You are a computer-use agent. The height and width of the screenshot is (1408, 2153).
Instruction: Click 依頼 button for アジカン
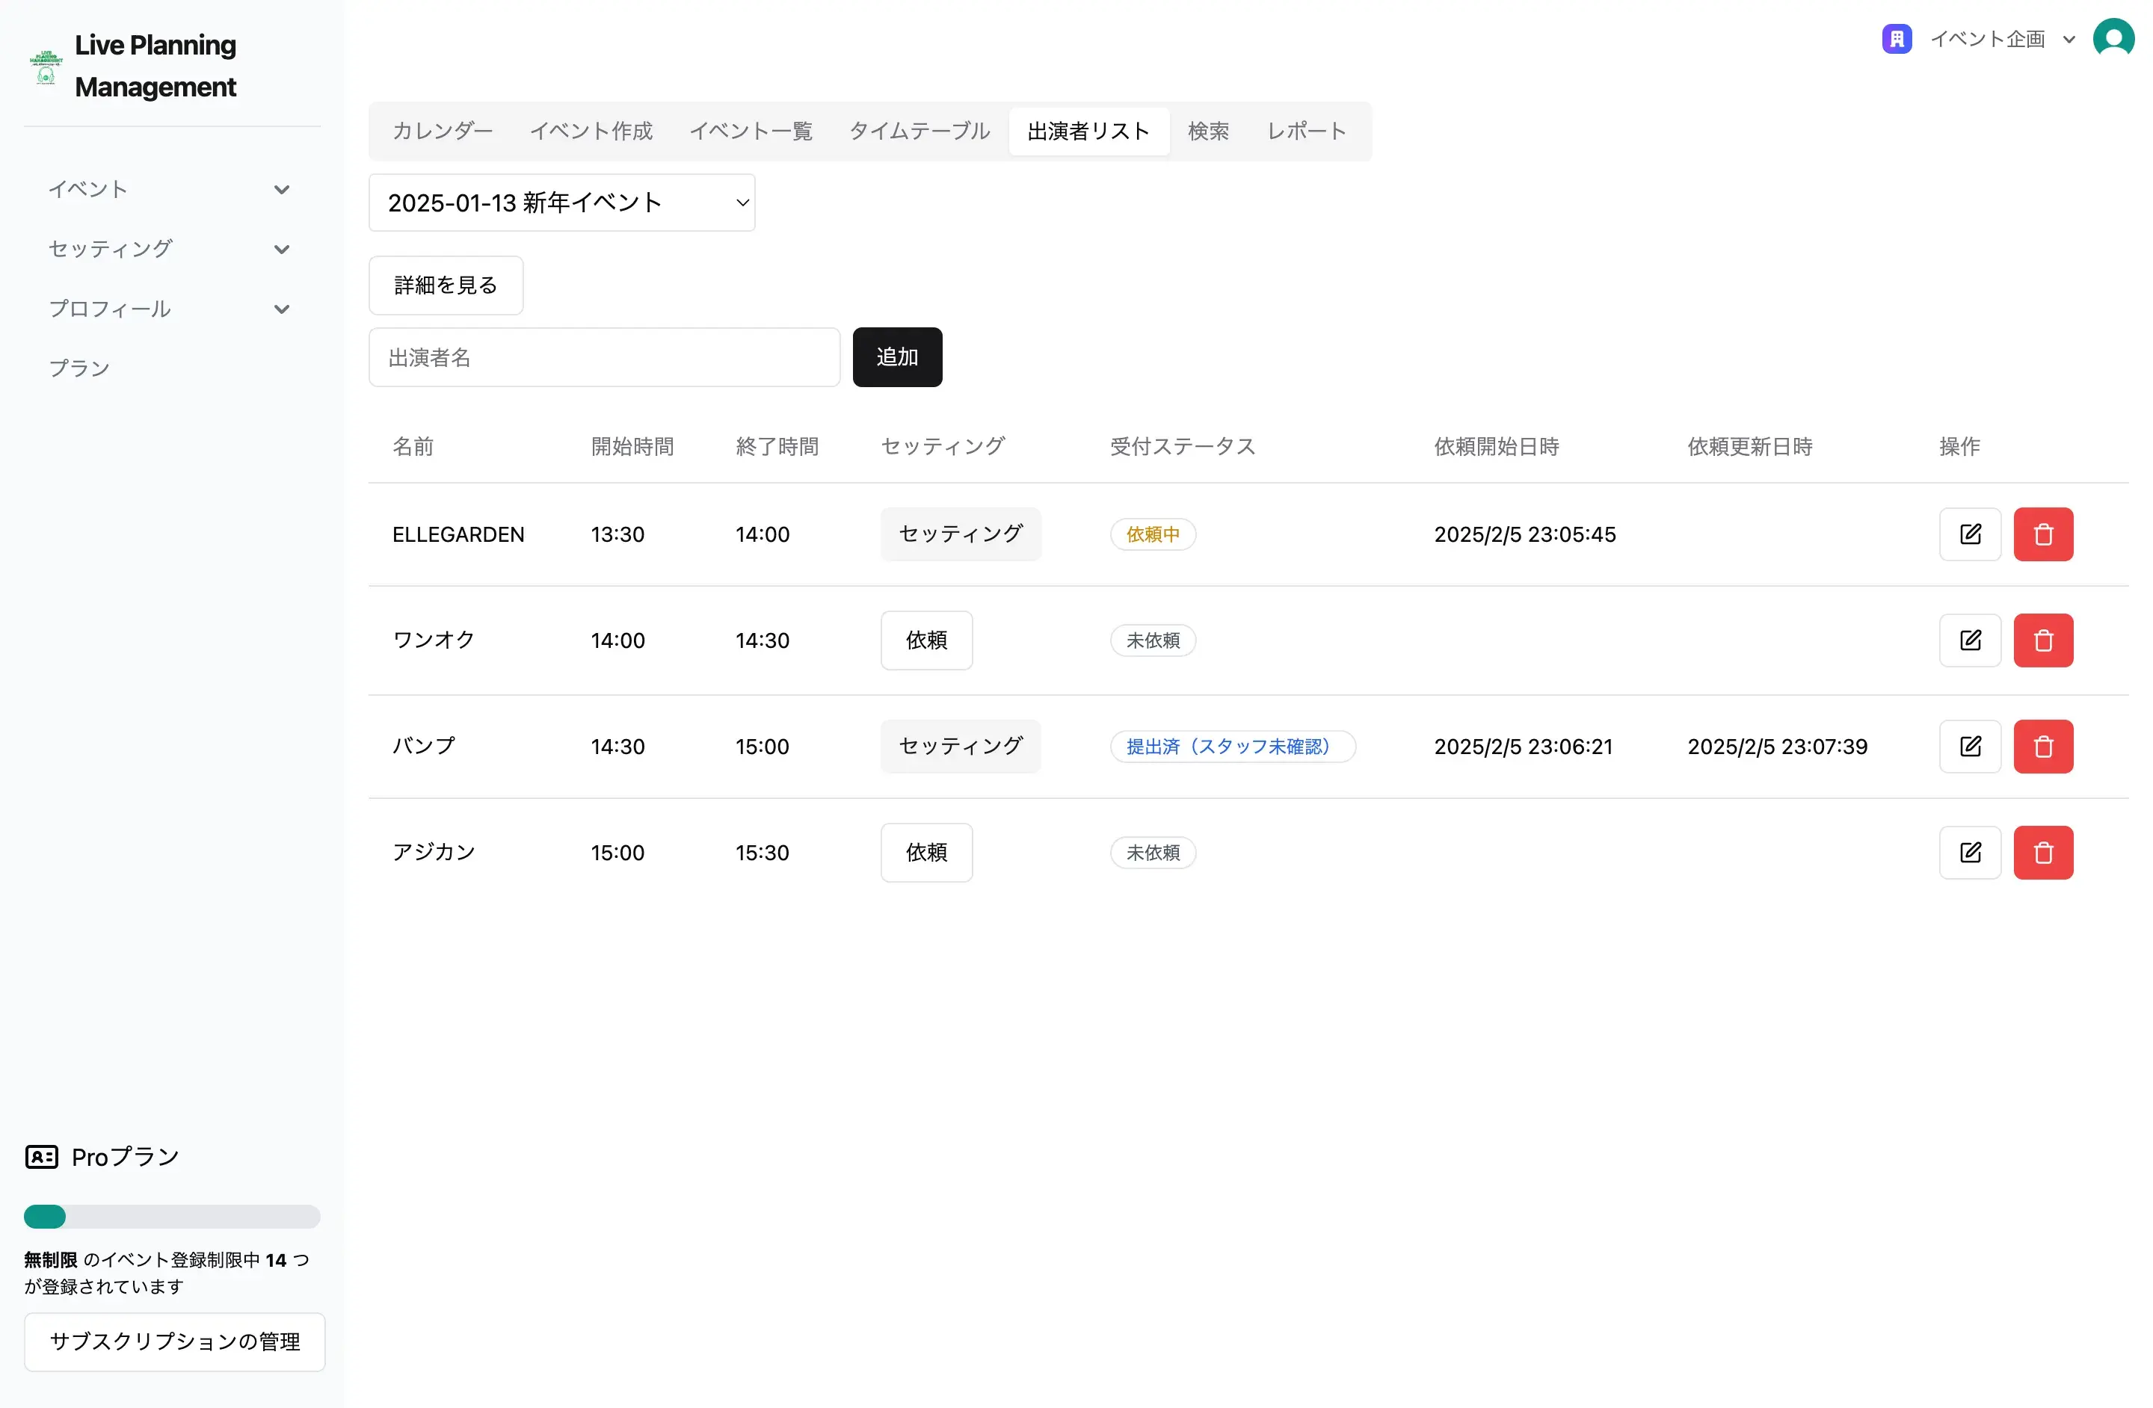(x=926, y=852)
